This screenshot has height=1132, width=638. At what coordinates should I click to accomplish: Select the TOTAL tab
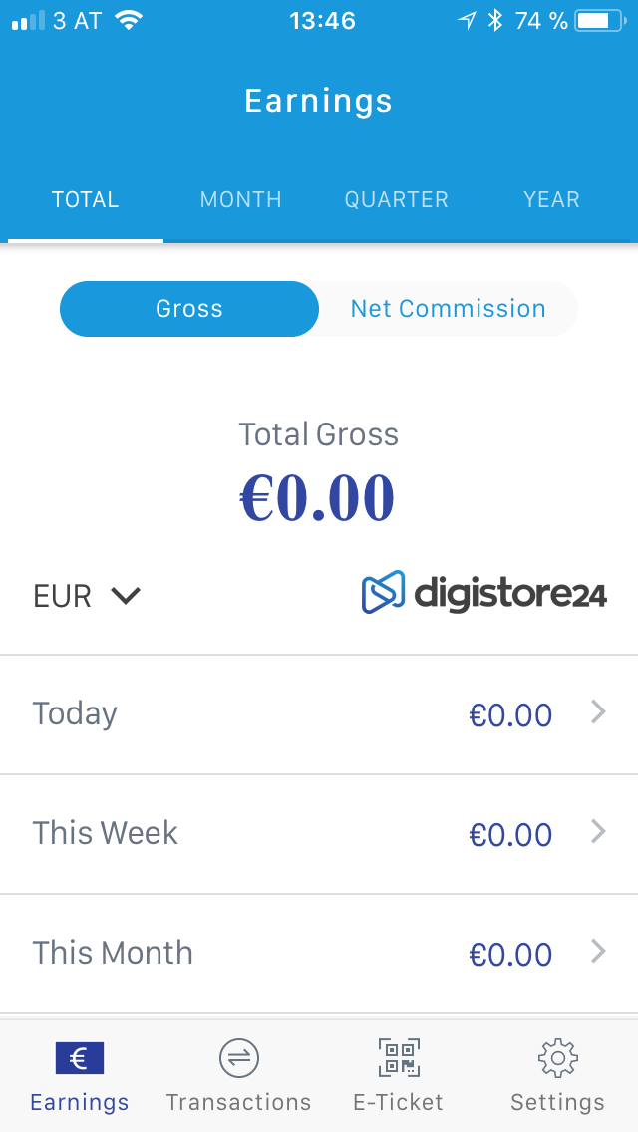(x=86, y=200)
